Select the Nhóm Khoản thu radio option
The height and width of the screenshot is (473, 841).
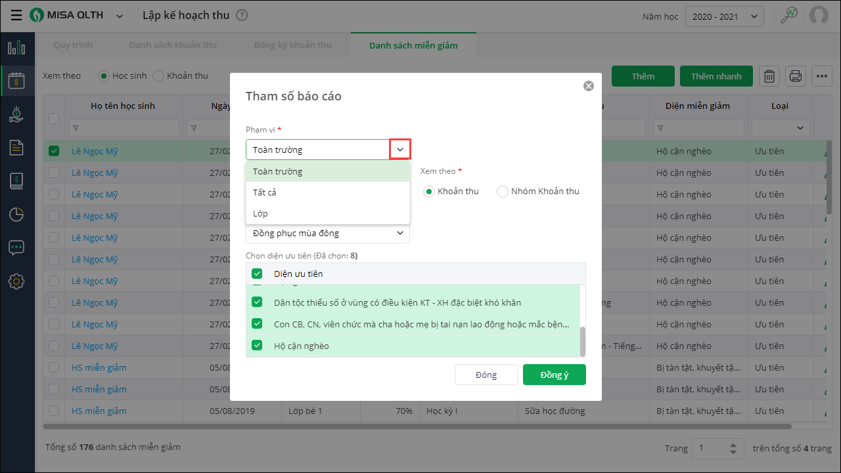point(503,192)
